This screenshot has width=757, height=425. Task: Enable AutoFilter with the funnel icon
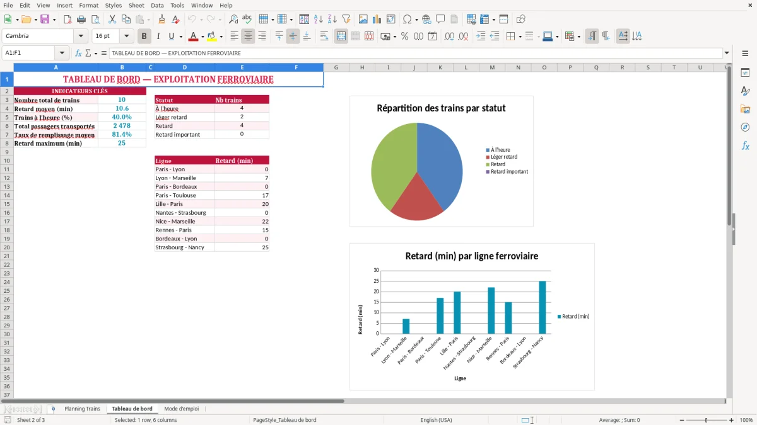346,20
